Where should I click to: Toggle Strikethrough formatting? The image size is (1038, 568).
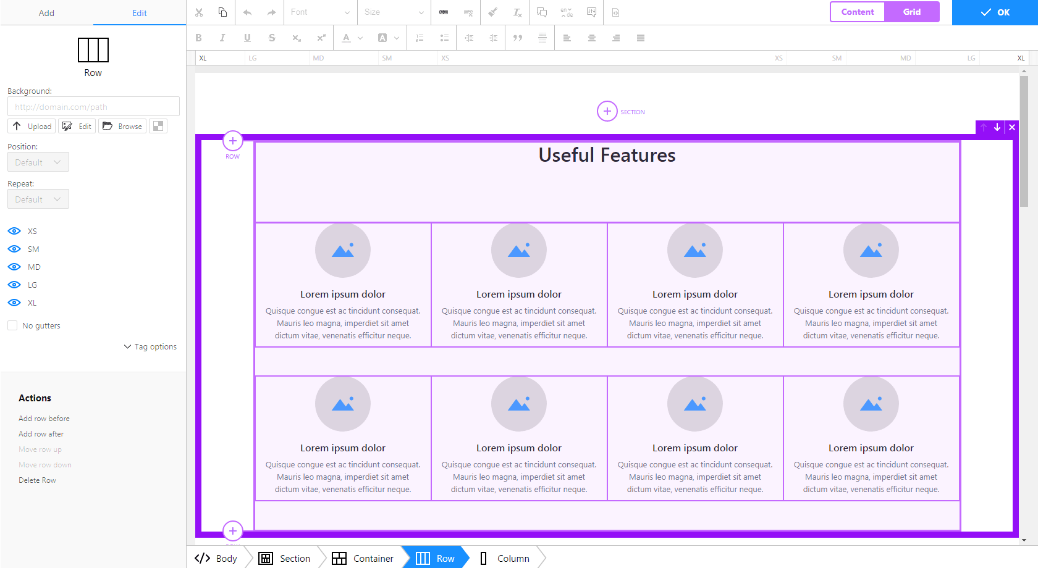(272, 38)
